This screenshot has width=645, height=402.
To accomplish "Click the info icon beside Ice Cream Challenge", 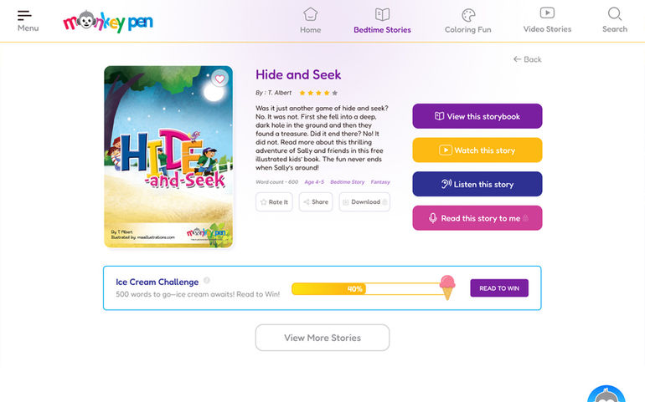I will [207, 281].
